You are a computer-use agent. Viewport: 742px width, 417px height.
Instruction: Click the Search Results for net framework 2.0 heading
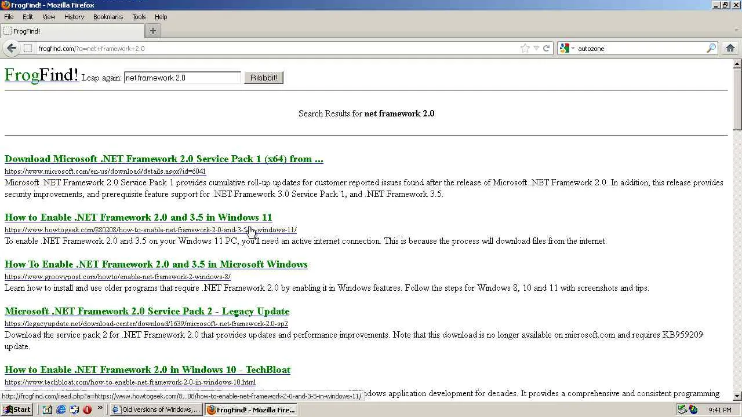click(x=366, y=114)
